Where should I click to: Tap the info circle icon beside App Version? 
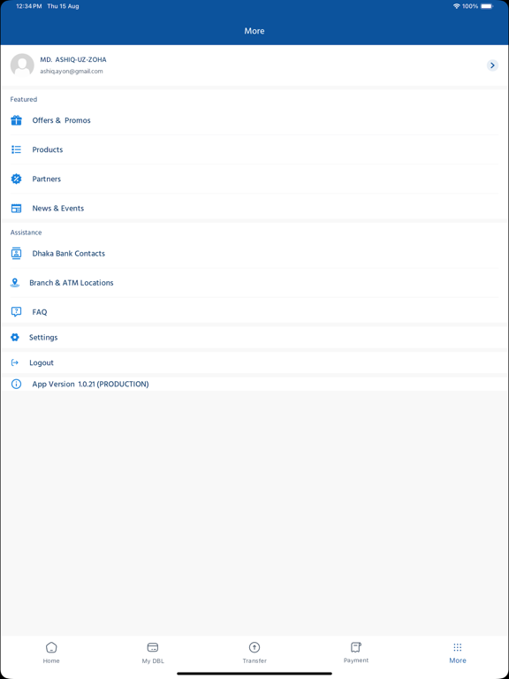coord(16,384)
